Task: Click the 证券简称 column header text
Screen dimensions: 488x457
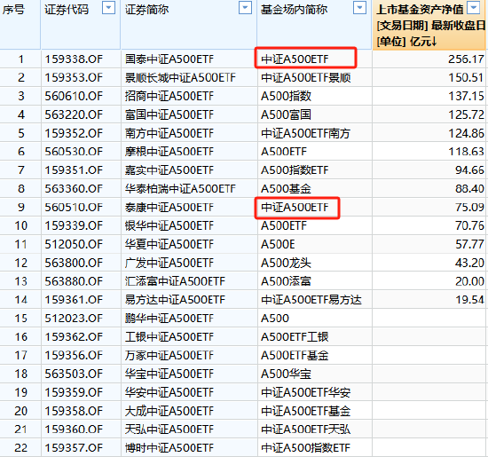Action: click(x=147, y=10)
